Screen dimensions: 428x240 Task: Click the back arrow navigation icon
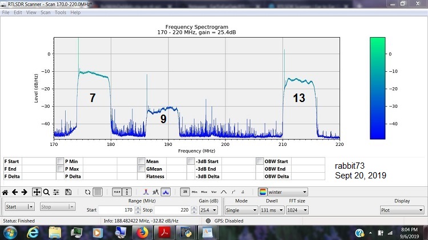(x=15, y=192)
